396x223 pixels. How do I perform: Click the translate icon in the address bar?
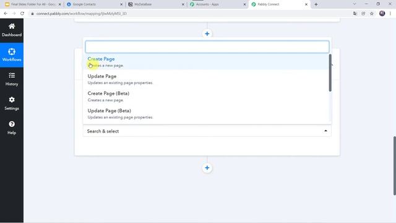[355, 14]
